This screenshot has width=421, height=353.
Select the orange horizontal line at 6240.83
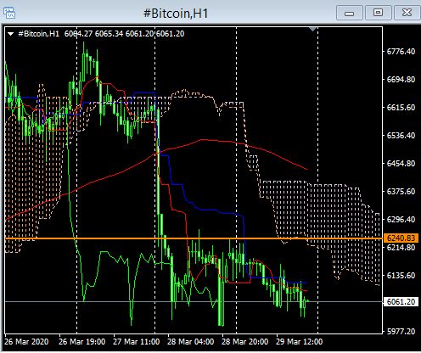pos(194,238)
